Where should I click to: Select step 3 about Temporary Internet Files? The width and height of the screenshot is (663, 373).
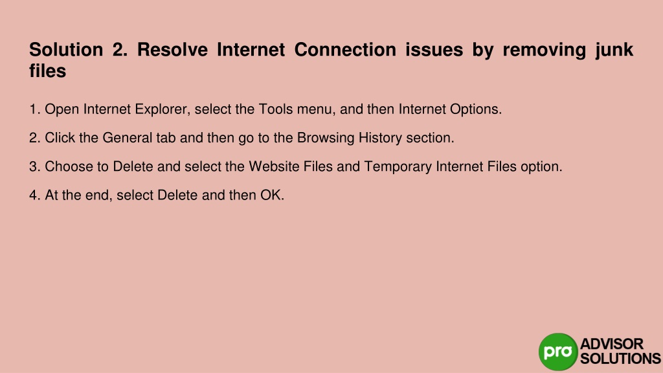[295, 166]
